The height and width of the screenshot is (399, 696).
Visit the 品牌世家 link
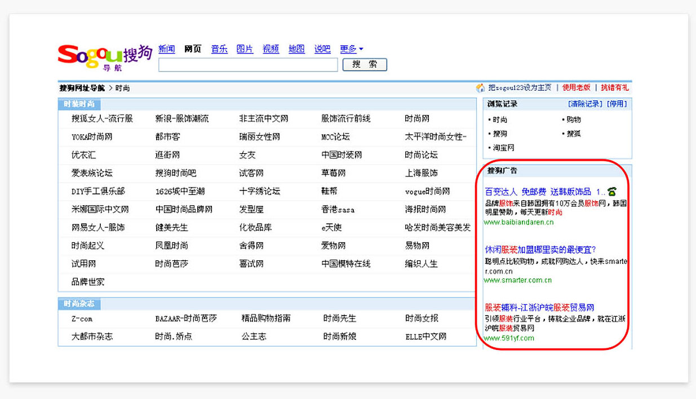coord(87,281)
